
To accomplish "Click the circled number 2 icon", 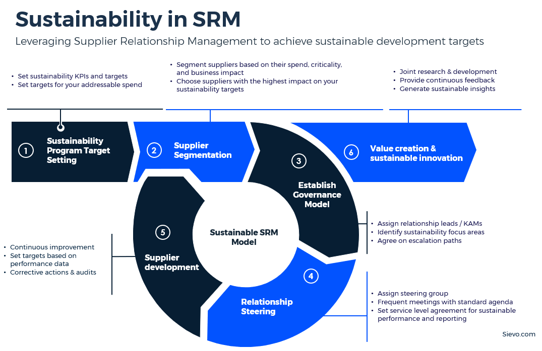I will 154,150.
